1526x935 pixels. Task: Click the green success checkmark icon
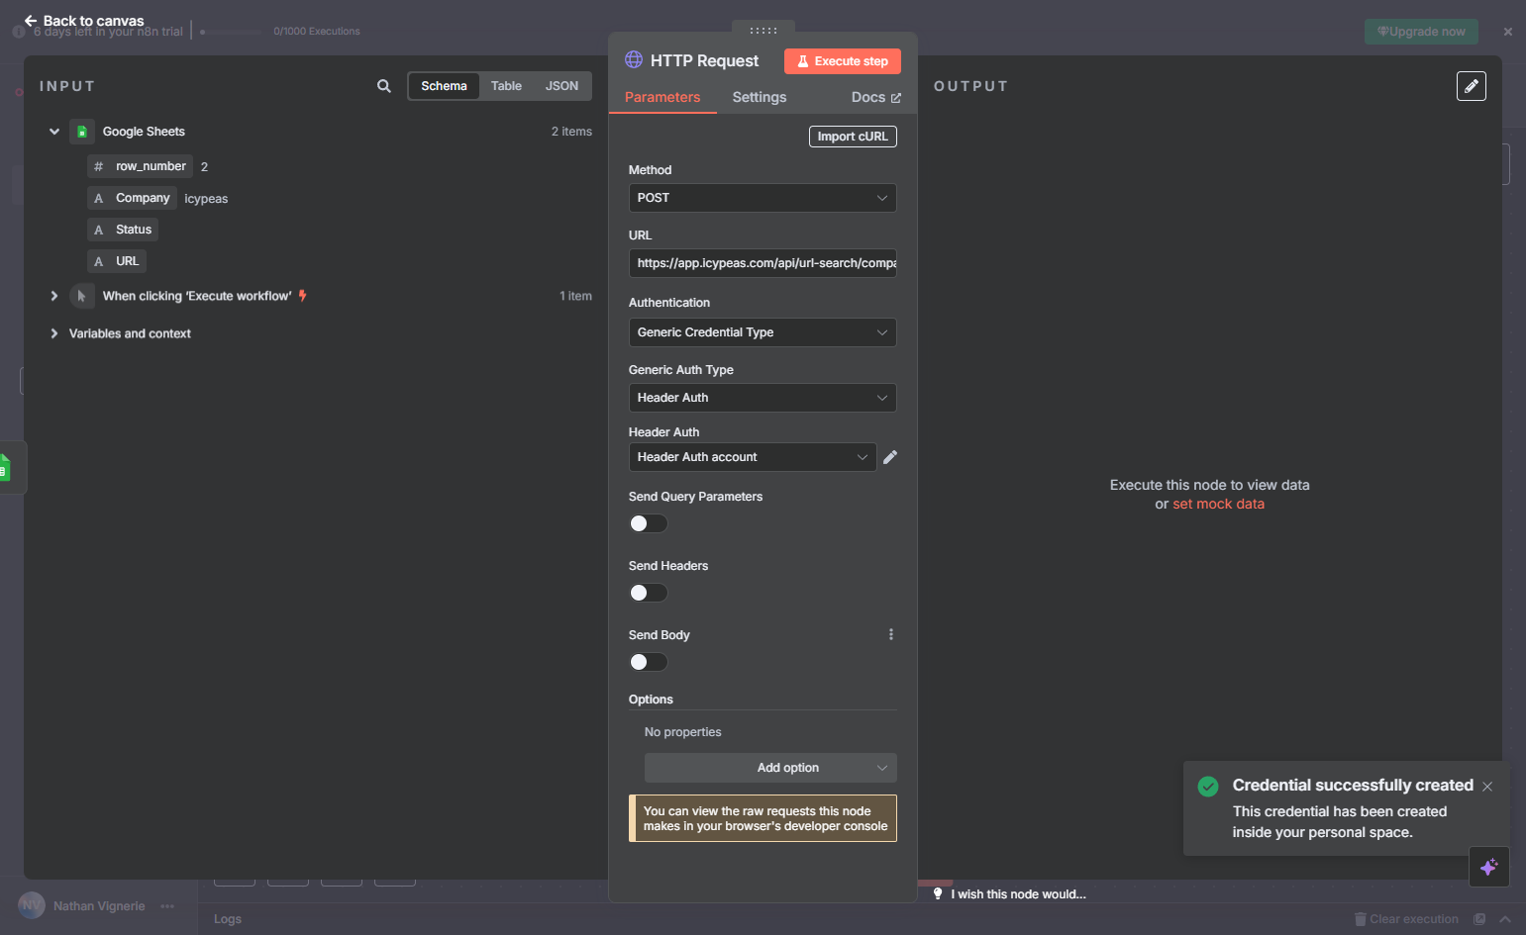point(1208,787)
